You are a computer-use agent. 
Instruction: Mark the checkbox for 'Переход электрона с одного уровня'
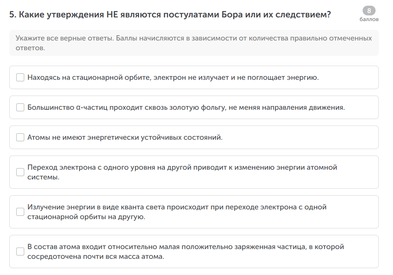pyautogui.click(x=20, y=172)
